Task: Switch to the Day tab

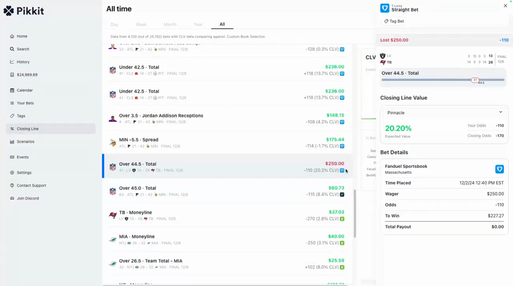Action: coord(115,24)
